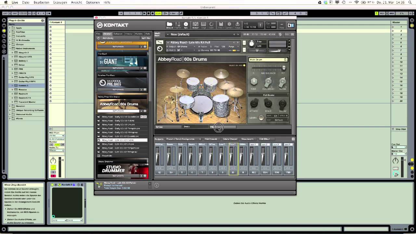Open the Erzeugen menu
This screenshot has height=234, width=416.
tap(60, 2)
